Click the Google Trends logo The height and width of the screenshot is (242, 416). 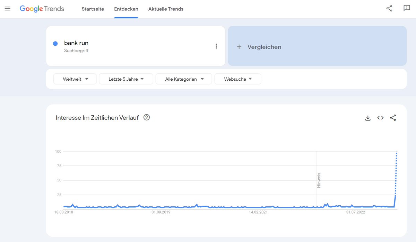[x=42, y=9]
